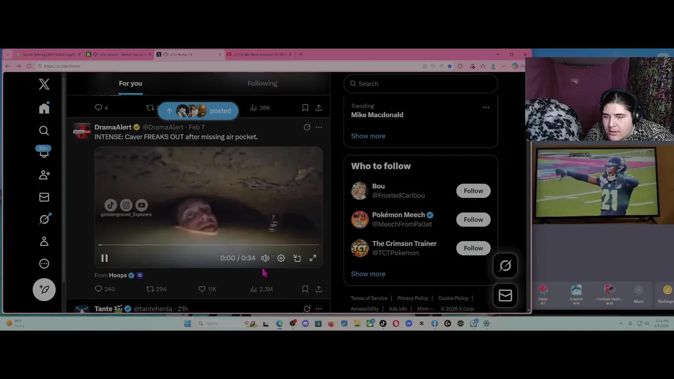
Task: Bookmark the post with 26K views
Action: (x=305, y=107)
